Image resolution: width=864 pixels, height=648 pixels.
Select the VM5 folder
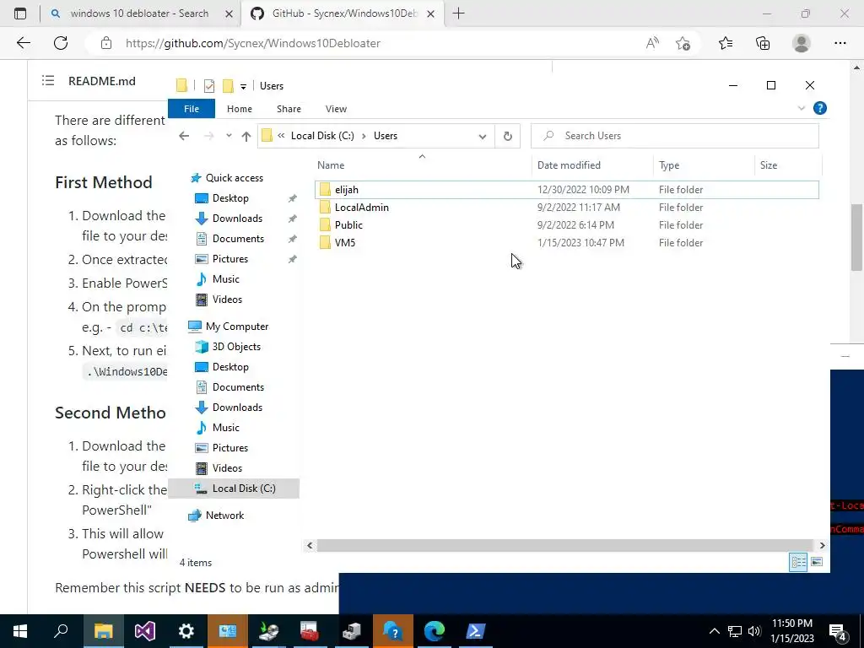click(x=345, y=242)
